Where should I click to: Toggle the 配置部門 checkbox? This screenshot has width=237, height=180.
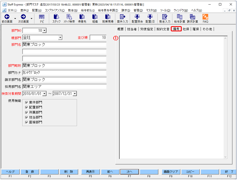(x=27, y=107)
